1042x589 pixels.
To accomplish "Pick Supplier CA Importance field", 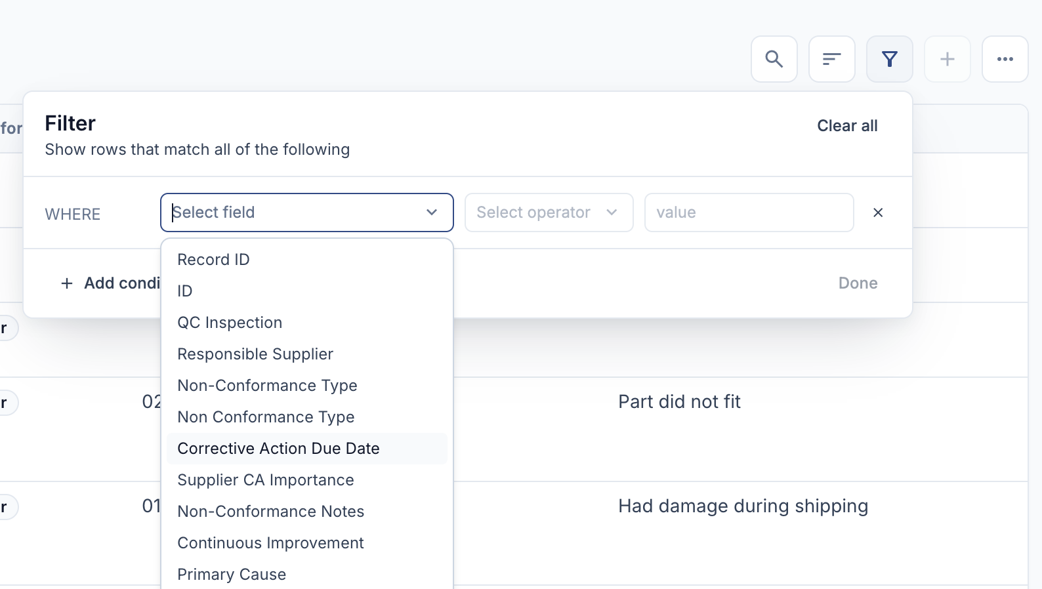I will tap(307, 480).
